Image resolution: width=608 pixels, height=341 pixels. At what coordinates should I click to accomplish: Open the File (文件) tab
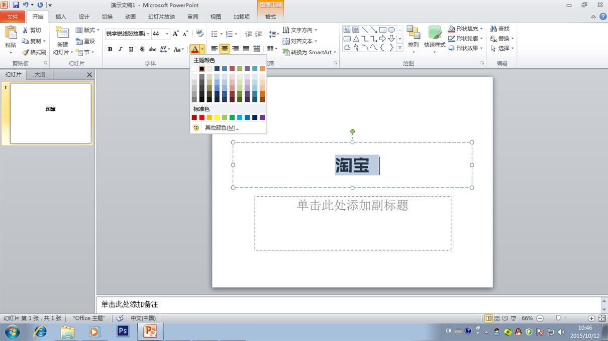point(13,17)
